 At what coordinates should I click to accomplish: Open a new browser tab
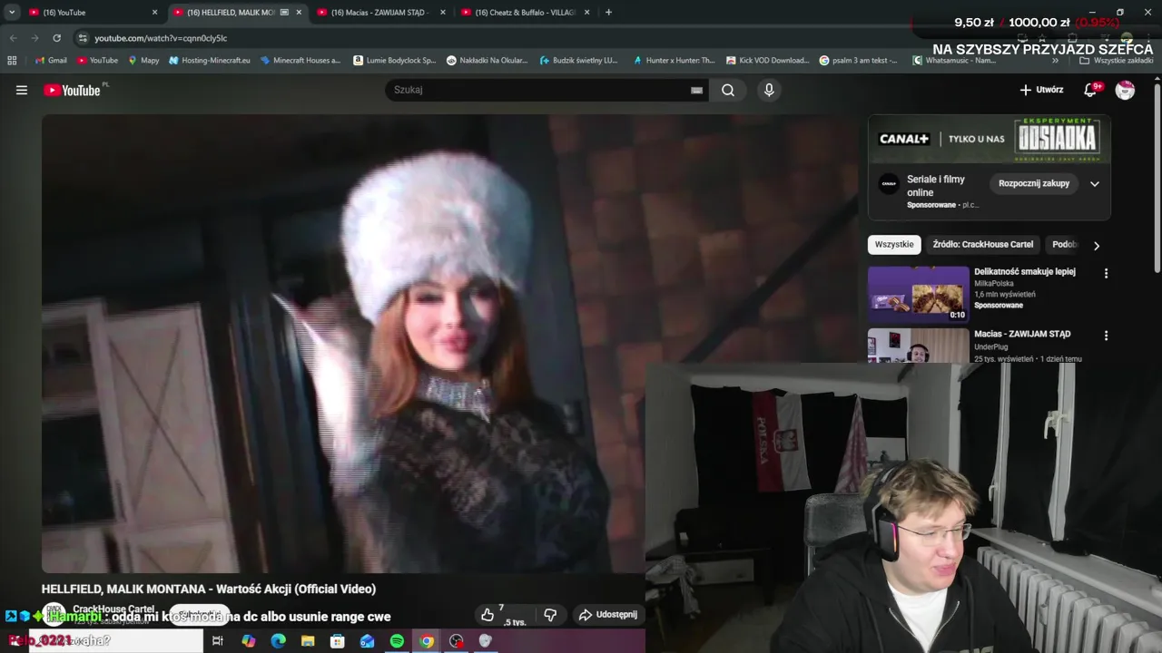608,13
